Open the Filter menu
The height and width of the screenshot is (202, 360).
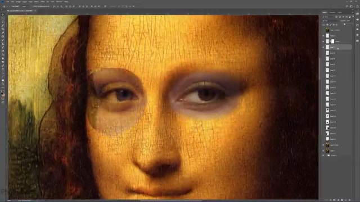click(x=43, y=2)
